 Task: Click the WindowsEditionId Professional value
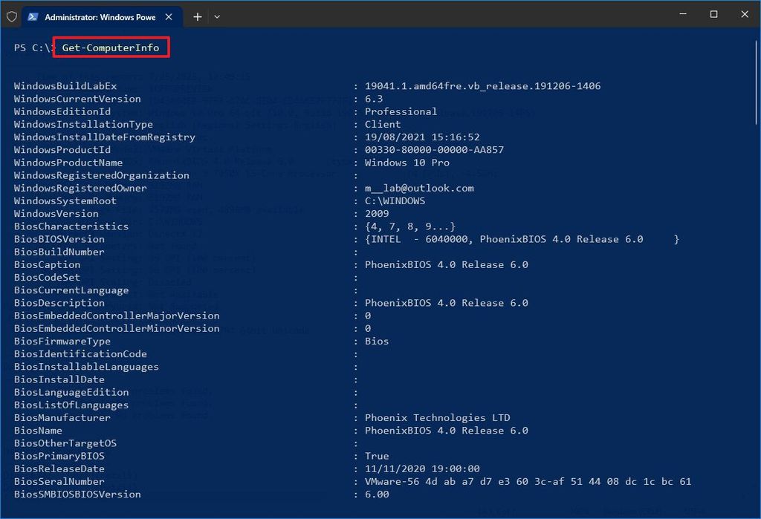click(x=401, y=111)
